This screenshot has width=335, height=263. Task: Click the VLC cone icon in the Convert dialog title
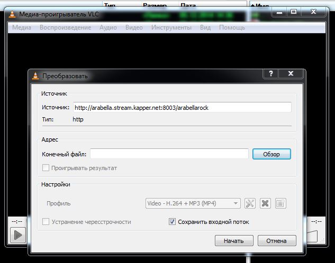[35, 76]
